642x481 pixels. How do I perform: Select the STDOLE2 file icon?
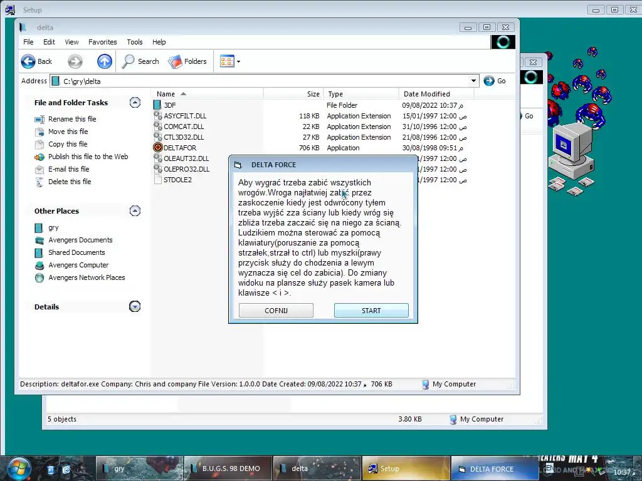point(157,180)
